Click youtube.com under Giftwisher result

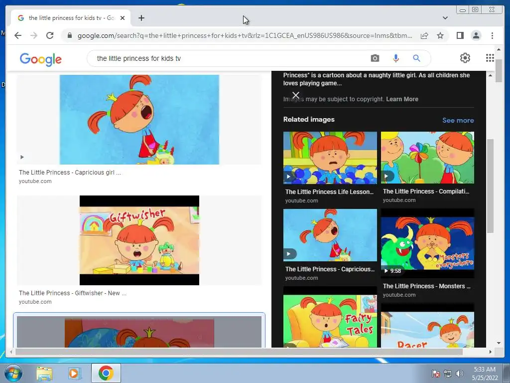tap(35, 302)
